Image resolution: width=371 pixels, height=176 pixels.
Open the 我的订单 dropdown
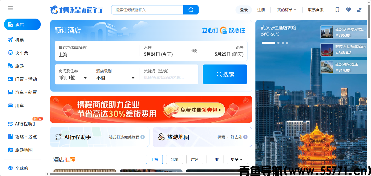click(x=287, y=10)
